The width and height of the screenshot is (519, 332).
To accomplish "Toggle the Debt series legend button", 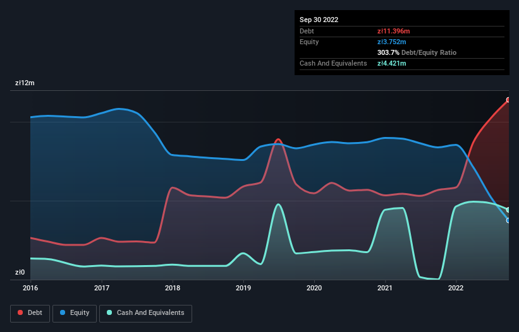I will (30, 313).
